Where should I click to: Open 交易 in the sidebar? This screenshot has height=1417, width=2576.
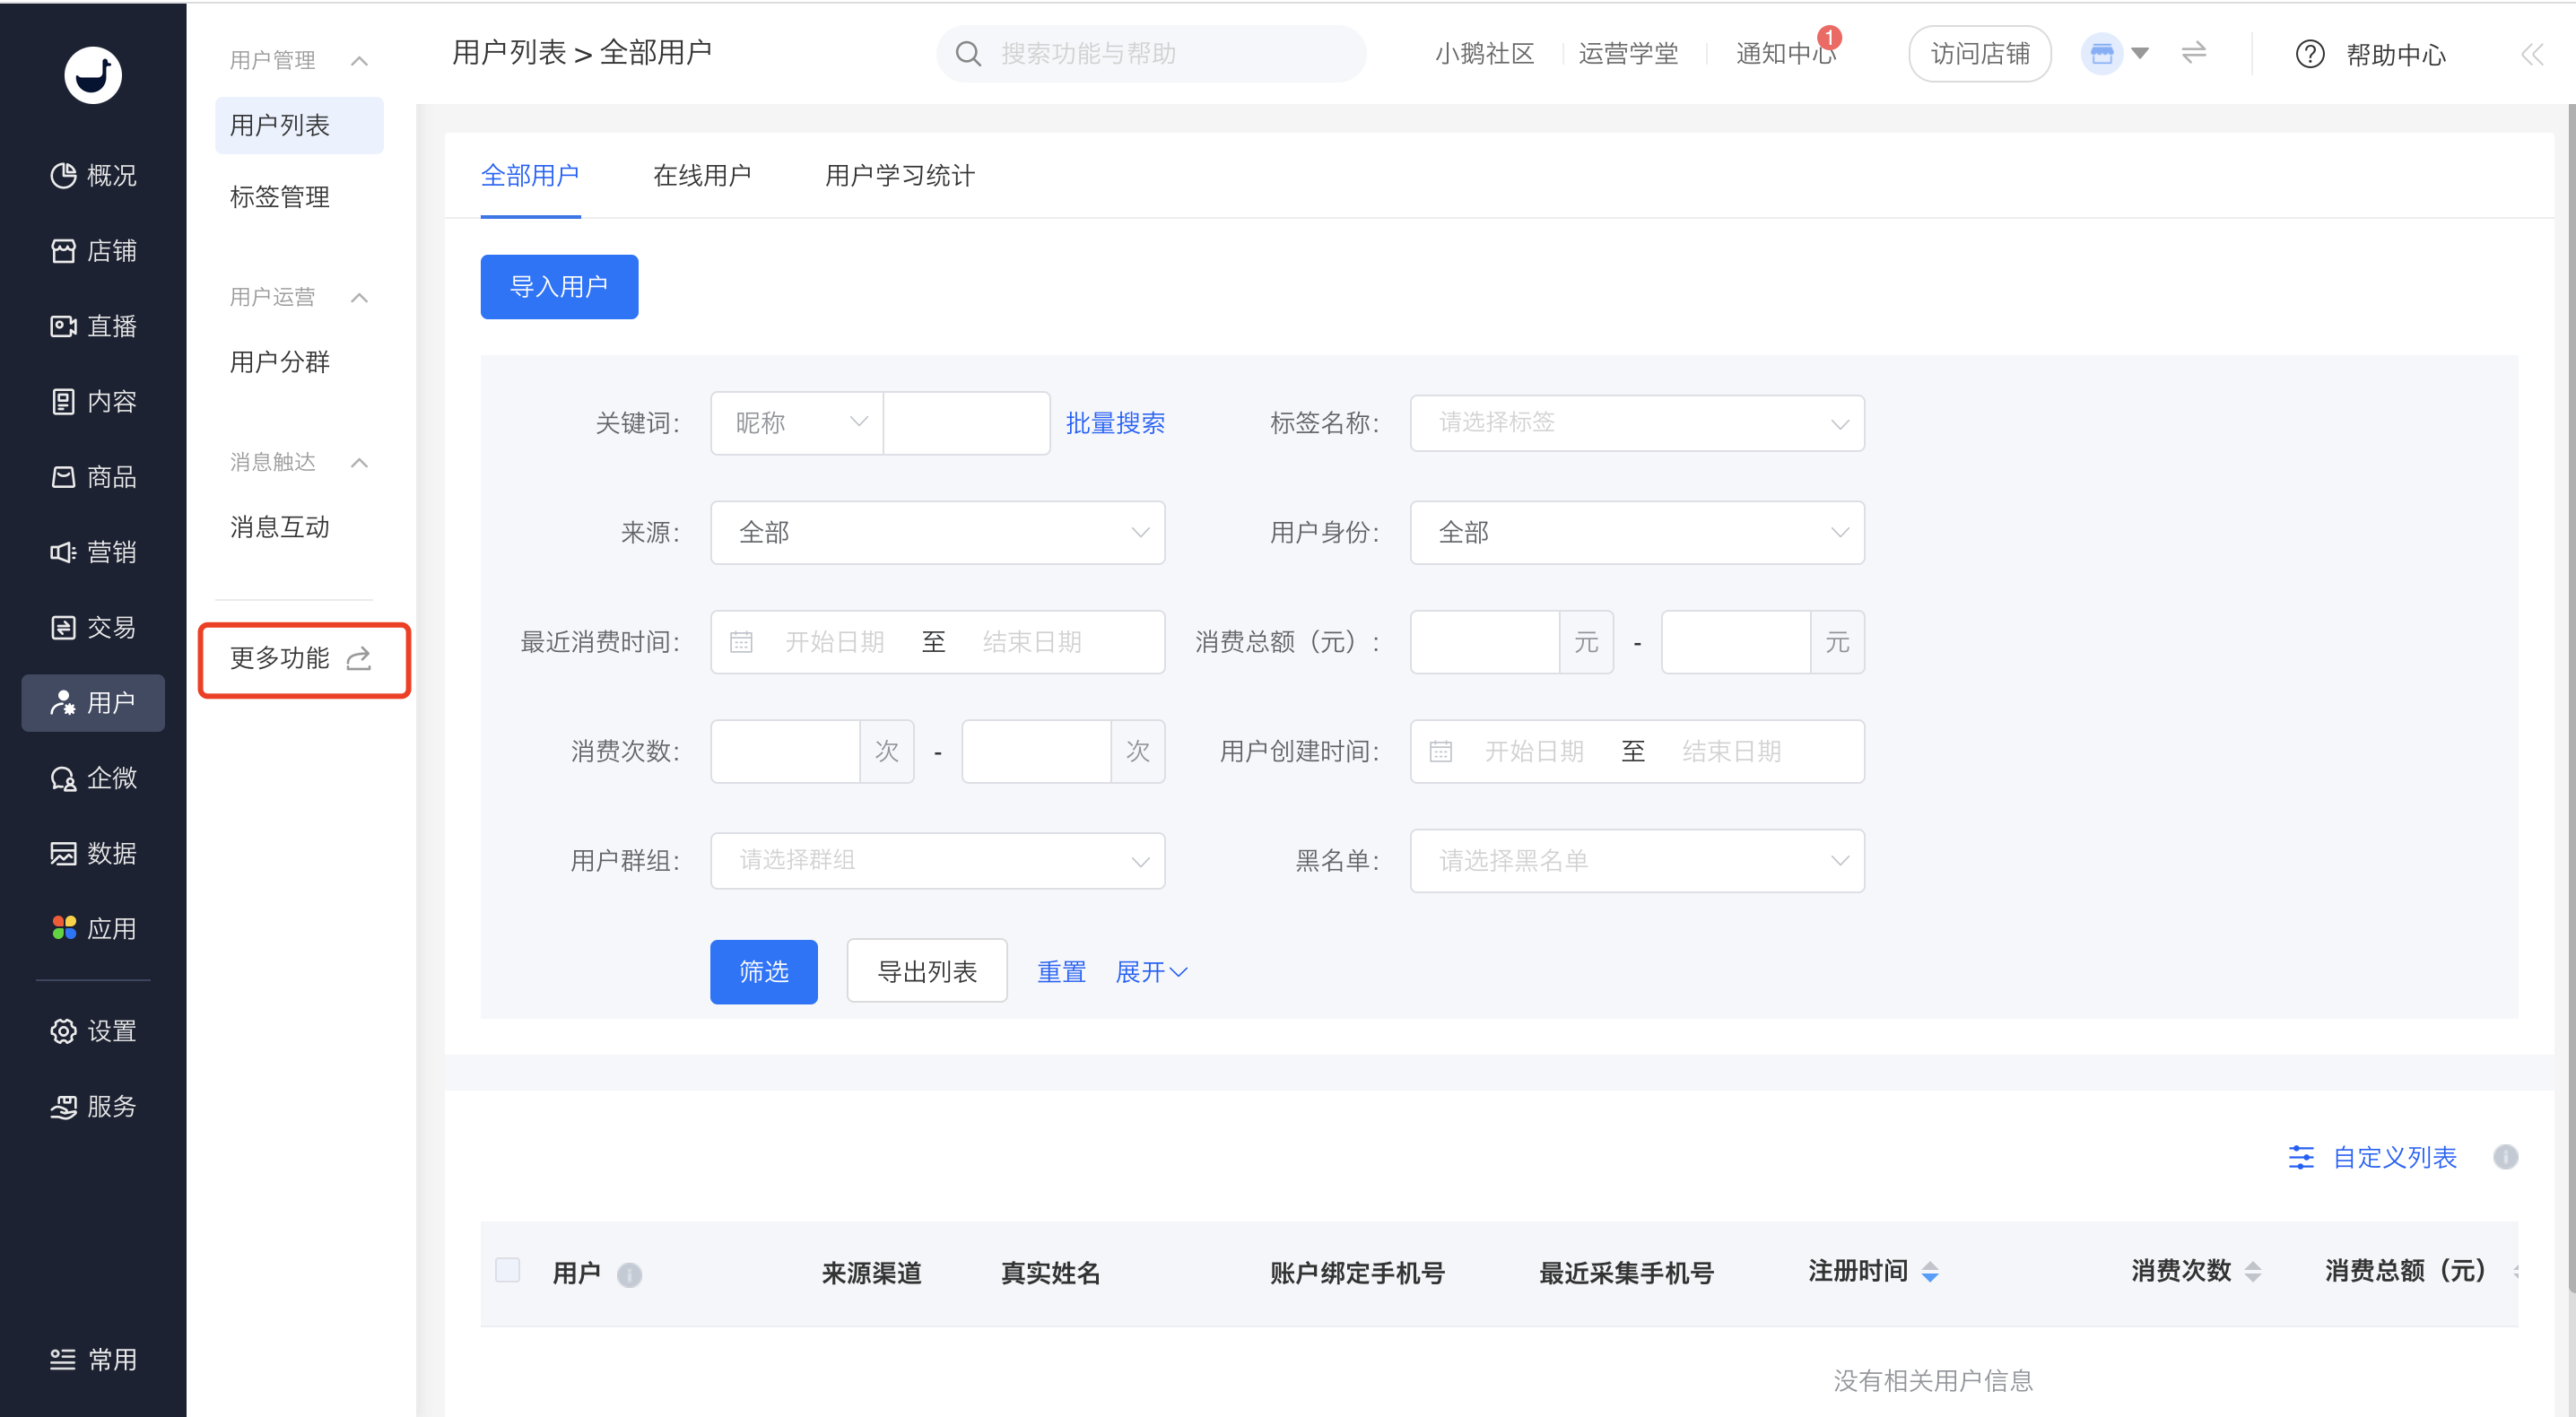tap(93, 627)
